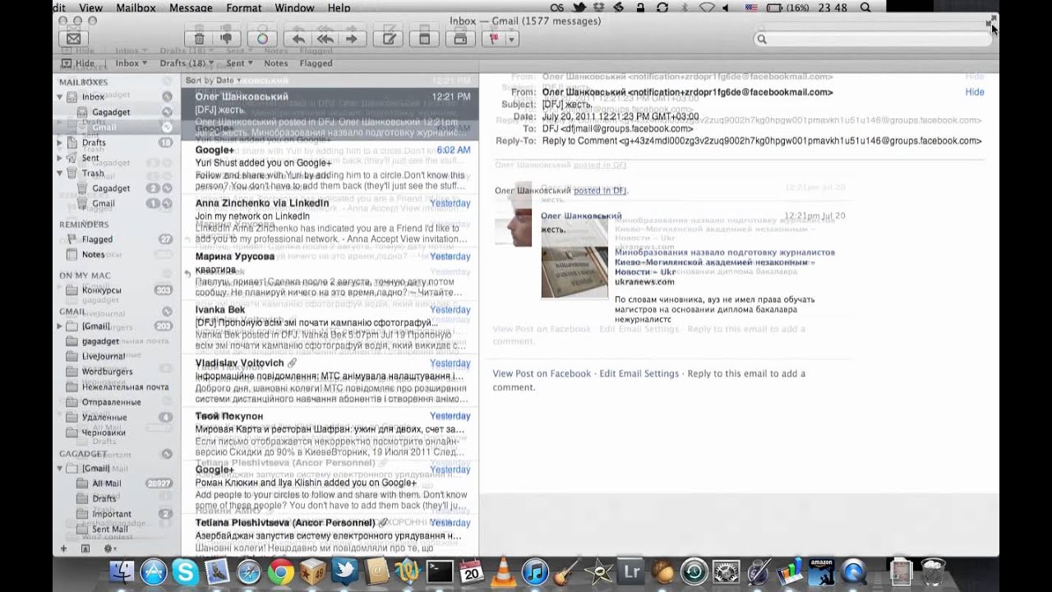The width and height of the screenshot is (1052, 592).
Task: Click the Spotlight magnifier in menu bar
Action: coord(865,7)
